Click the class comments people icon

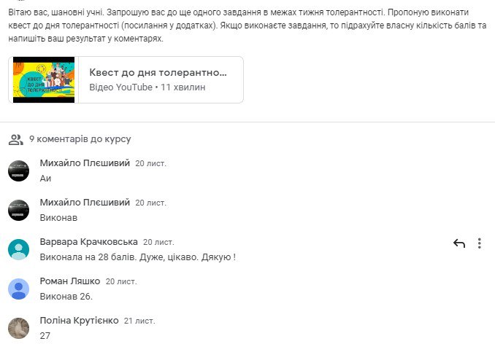click(x=16, y=139)
